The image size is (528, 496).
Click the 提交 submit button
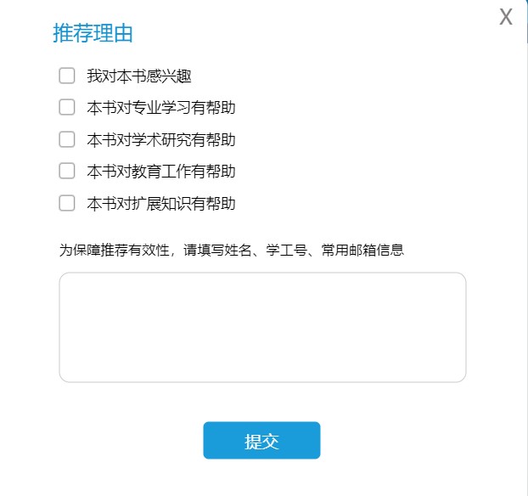pos(261,440)
